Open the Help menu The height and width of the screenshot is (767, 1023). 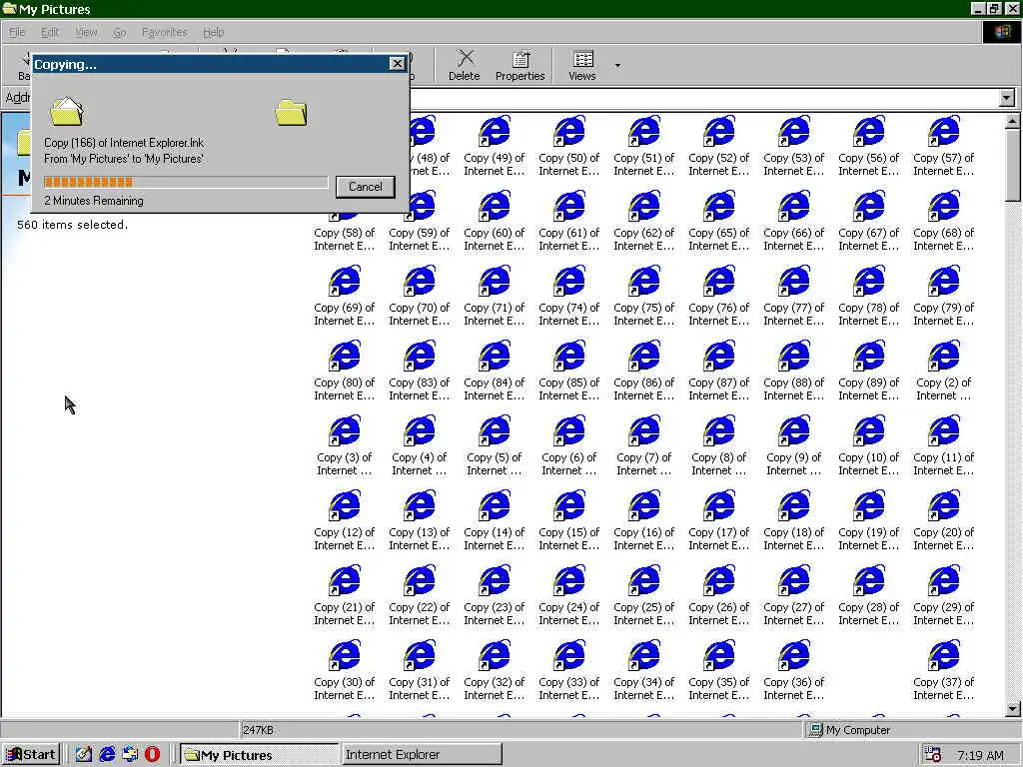pos(214,32)
